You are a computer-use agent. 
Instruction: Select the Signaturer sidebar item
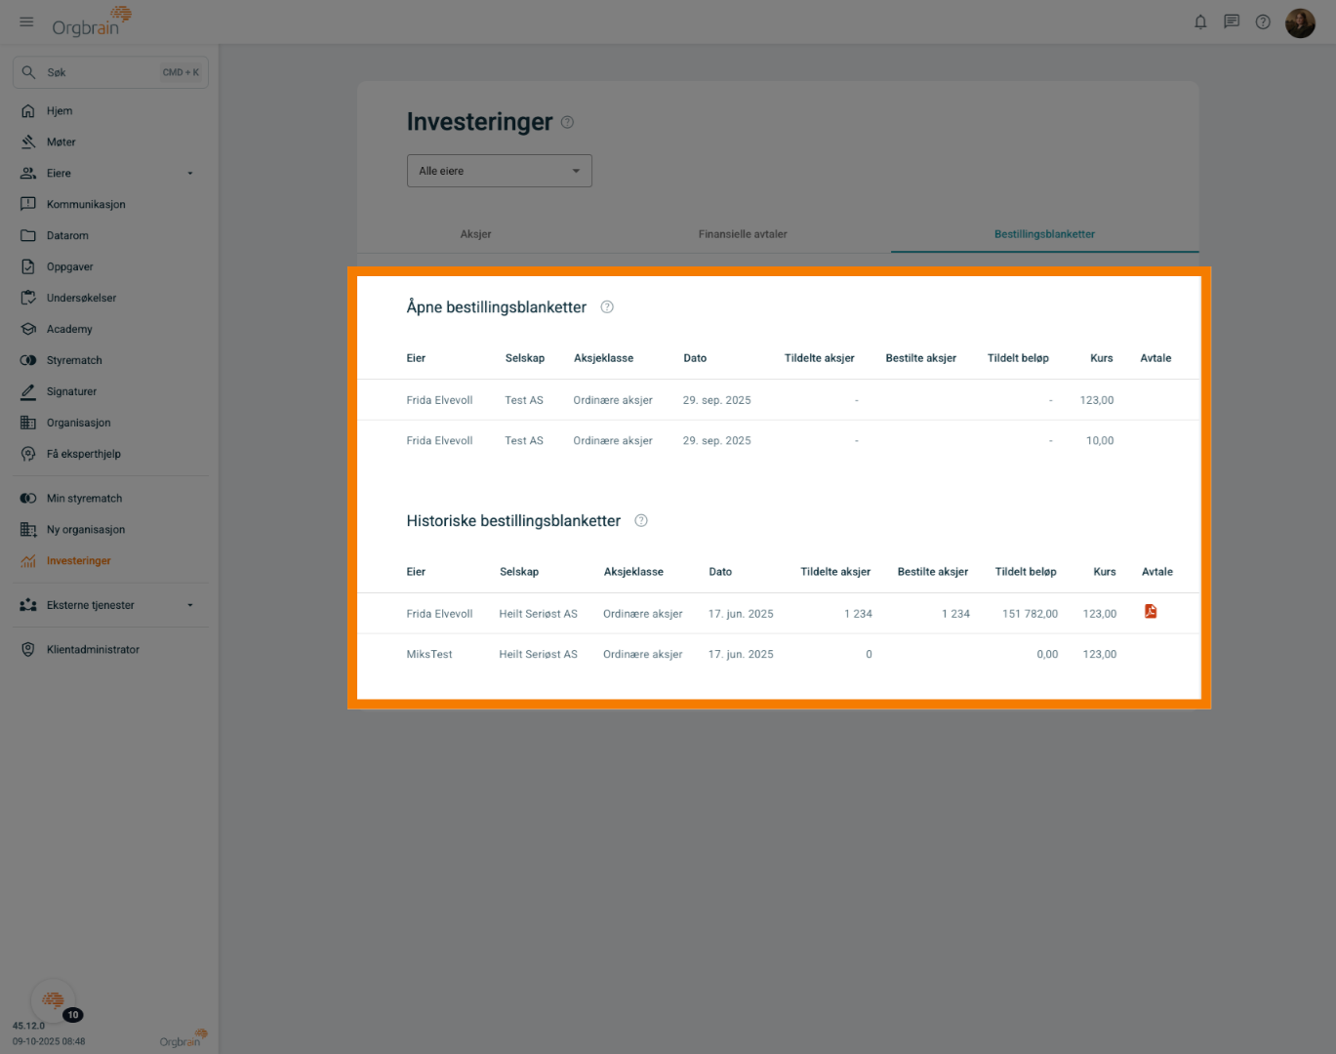[71, 392]
